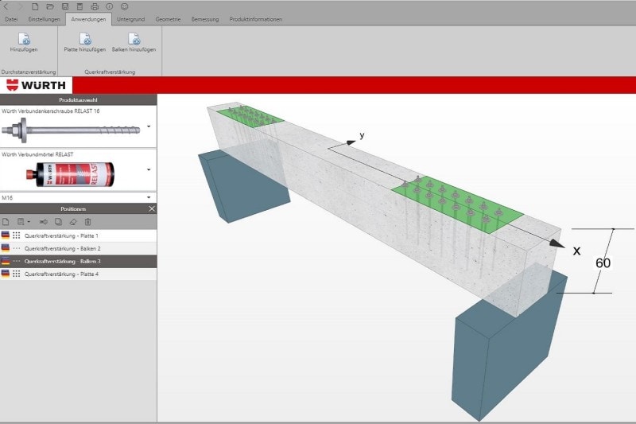
Task: Open a file using the folder icon
Action: [x=50, y=6]
